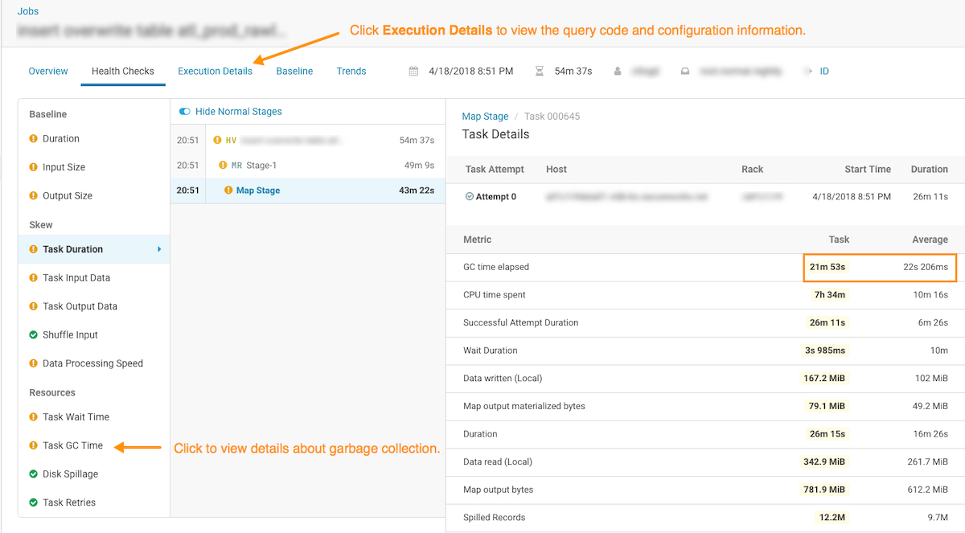
Task: Open the Execution Details tab
Action: pos(215,72)
